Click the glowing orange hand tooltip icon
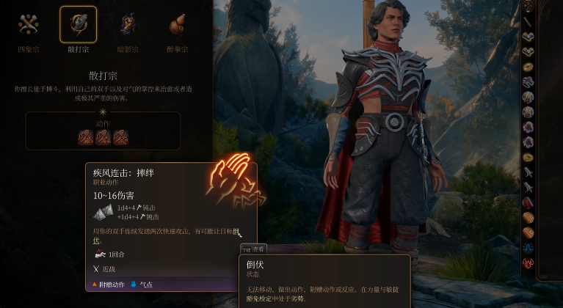 (235, 180)
